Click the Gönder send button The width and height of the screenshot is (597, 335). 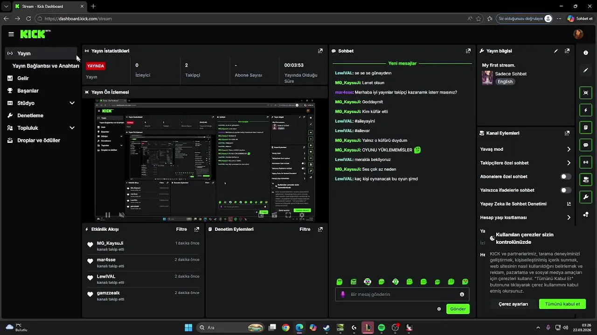tap(458, 309)
